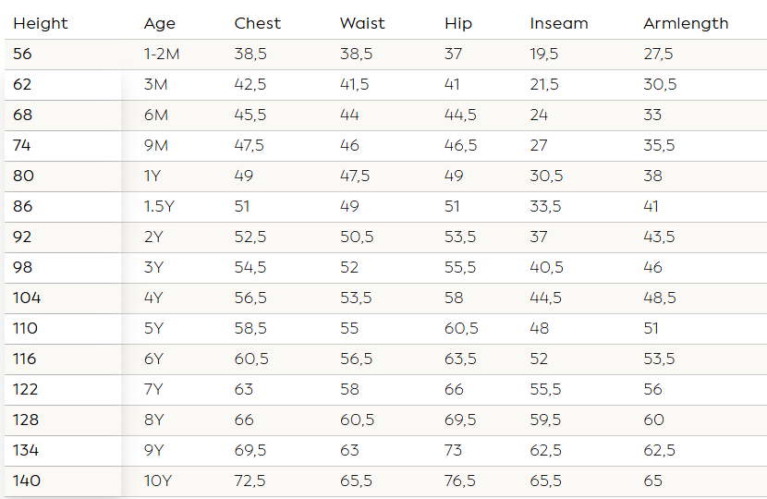This screenshot has height=499, width=767.
Task: Select hip value 73 for 9Y
Action: [454, 451]
